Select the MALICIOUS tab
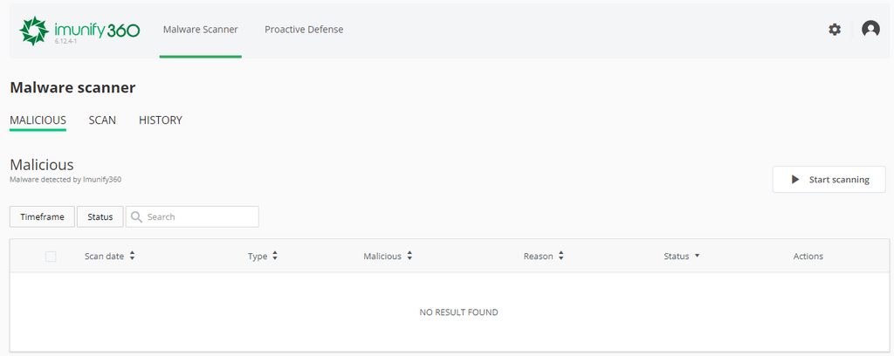Image resolution: width=894 pixels, height=356 pixels. pos(38,120)
